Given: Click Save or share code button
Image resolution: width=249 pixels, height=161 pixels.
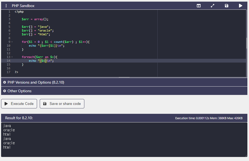Looking at the screenshot, I should tap(62, 104).
